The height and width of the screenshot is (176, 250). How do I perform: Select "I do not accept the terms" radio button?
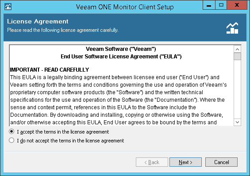coord(12,140)
